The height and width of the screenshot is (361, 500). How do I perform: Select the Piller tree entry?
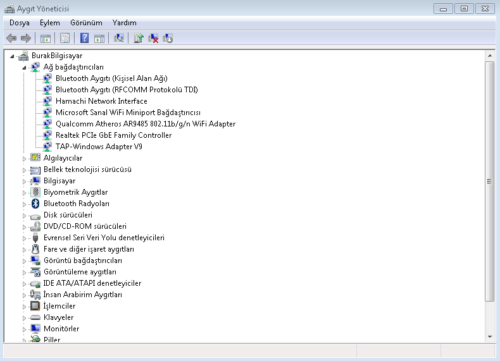52,340
